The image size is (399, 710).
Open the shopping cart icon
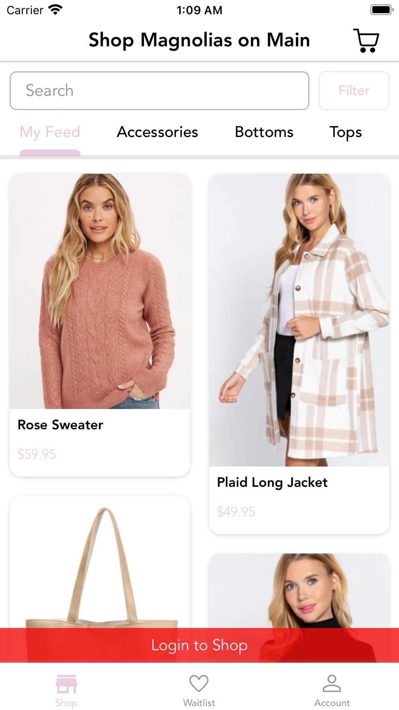[x=366, y=40]
